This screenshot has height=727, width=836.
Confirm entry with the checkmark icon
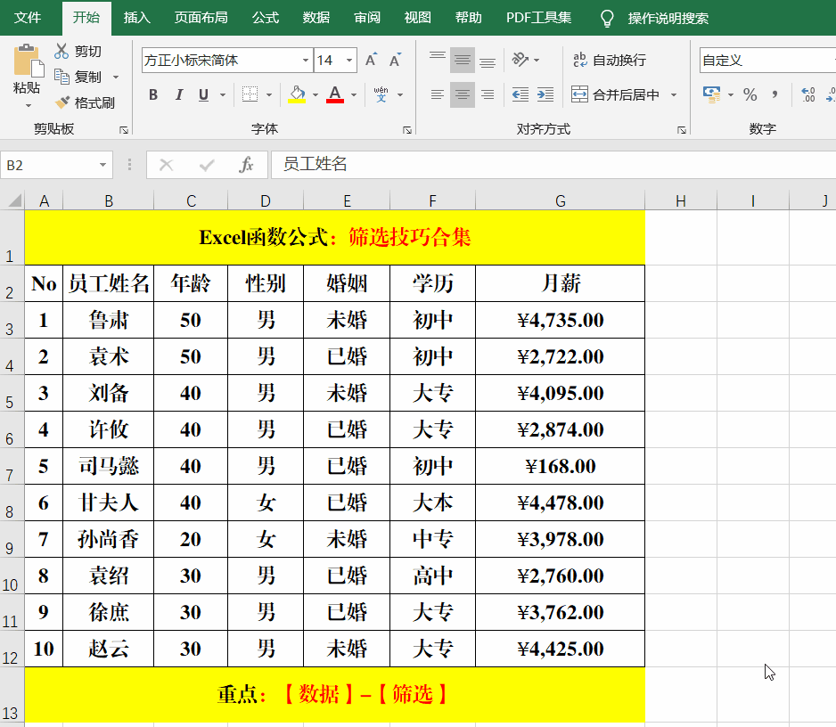pyautogui.click(x=207, y=165)
